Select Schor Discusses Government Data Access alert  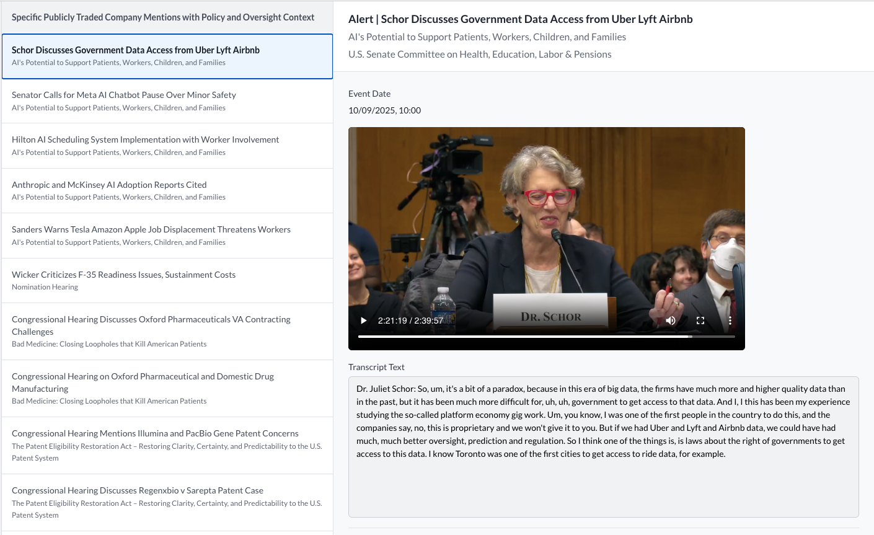coord(167,56)
